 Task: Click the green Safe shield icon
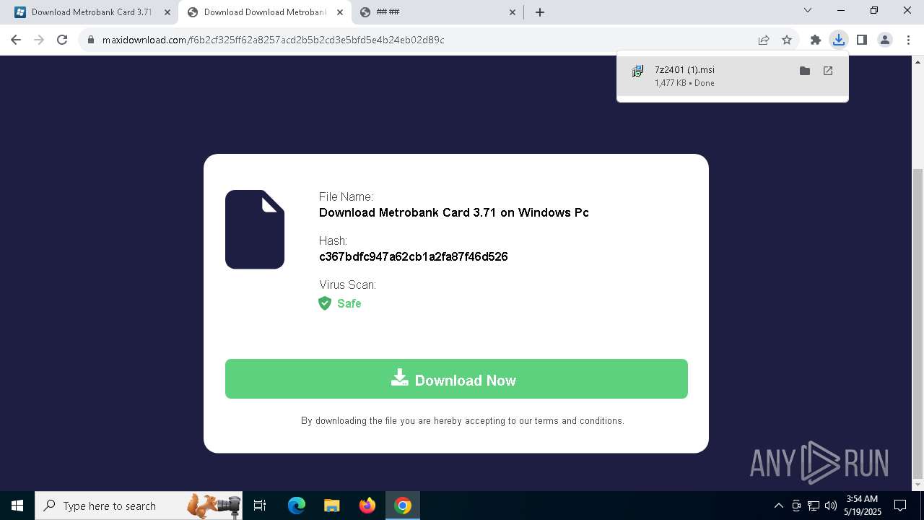click(x=325, y=303)
